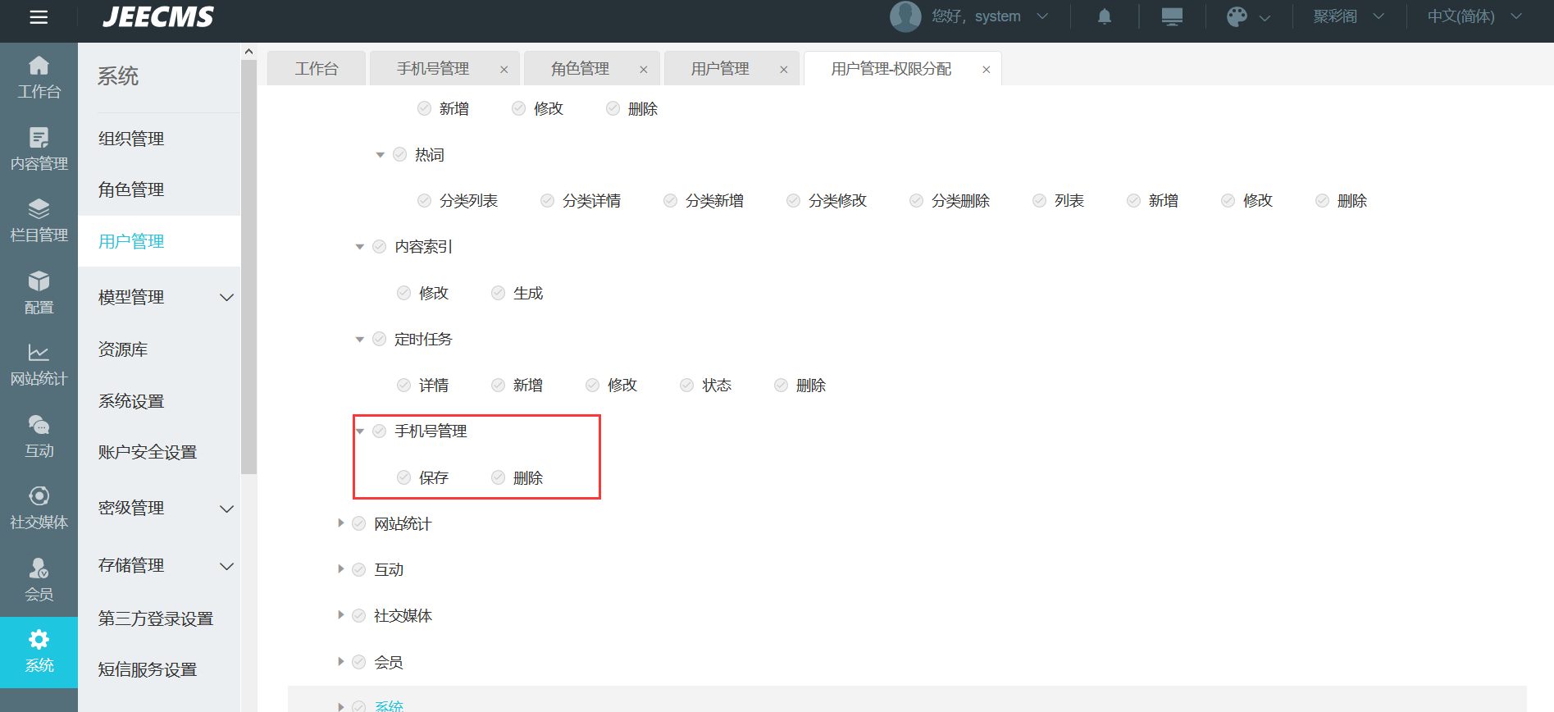Check the 手机号管理 permission checkbox
Viewport: 1554px width, 712px height.
click(379, 431)
